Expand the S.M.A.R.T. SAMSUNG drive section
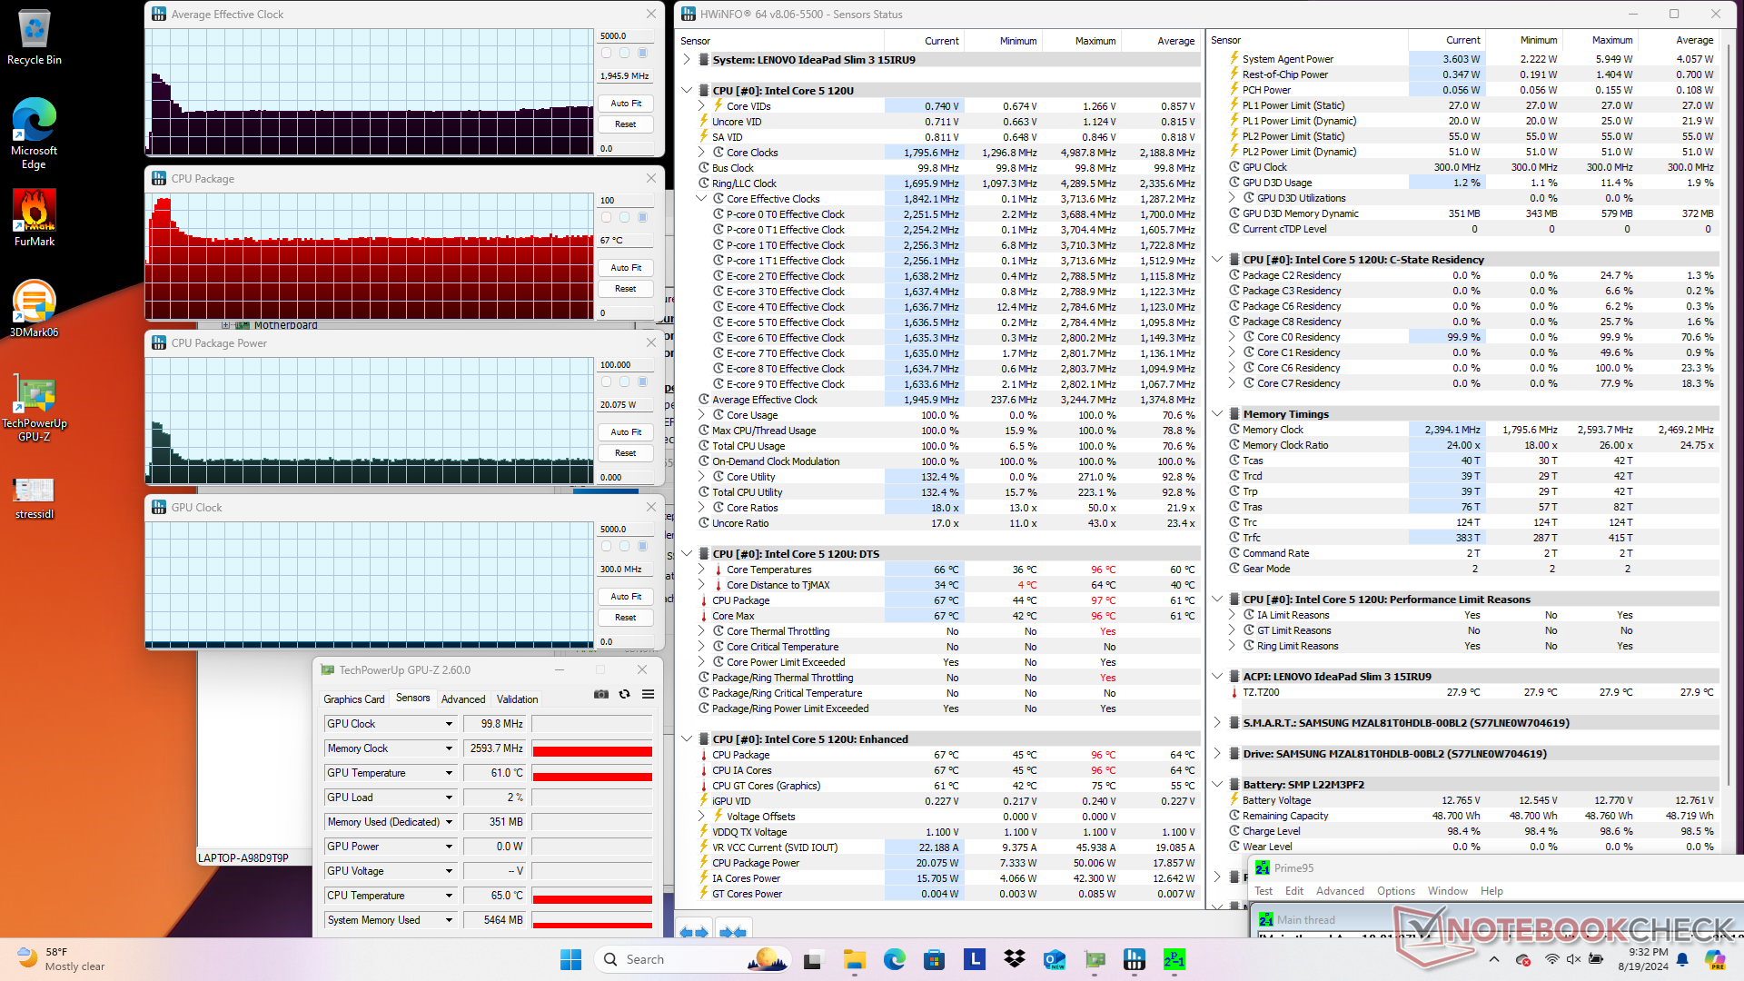 (1218, 723)
